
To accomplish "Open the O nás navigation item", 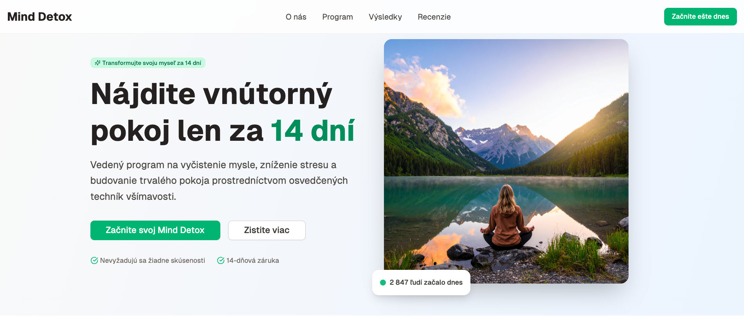I will coord(296,17).
